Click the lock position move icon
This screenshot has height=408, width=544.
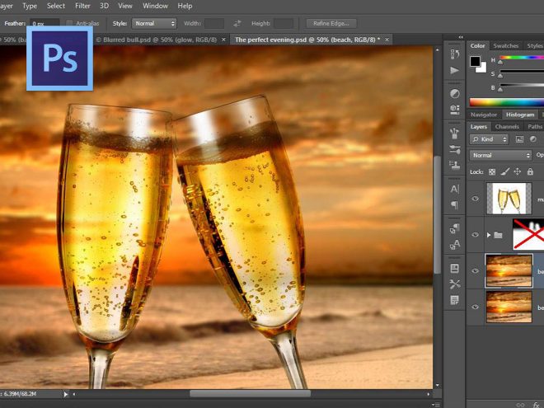click(517, 171)
